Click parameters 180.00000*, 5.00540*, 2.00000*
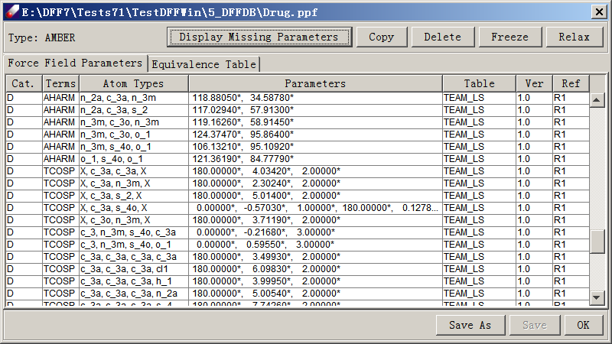Image resolution: width=612 pixels, height=344 pixels. pyautogui.click(x=315, y=294)
